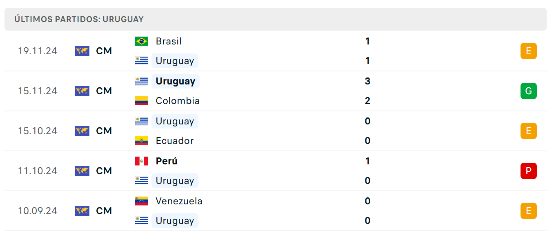Click the world map icon for 15.10.24

[x=82, y=131]
